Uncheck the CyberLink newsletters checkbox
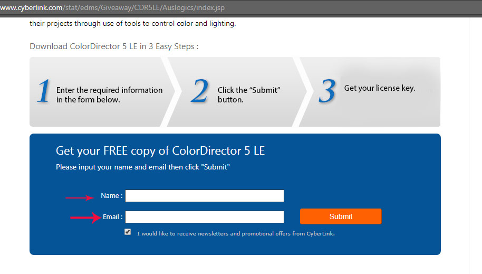 pos(128,232)
